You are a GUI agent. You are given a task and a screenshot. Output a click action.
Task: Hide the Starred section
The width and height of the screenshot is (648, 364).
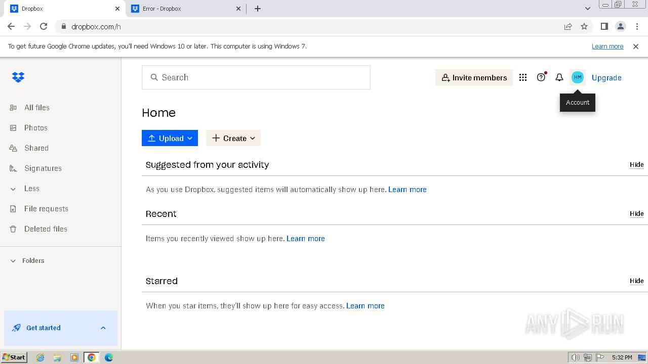(637, 281)
